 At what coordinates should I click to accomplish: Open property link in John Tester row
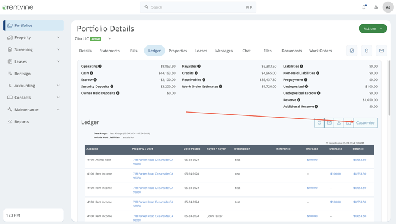pos(153,218)
